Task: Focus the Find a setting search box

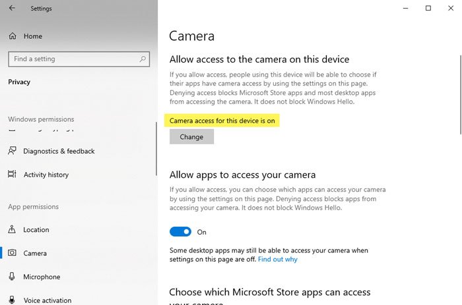Action: tap(73, 59)
